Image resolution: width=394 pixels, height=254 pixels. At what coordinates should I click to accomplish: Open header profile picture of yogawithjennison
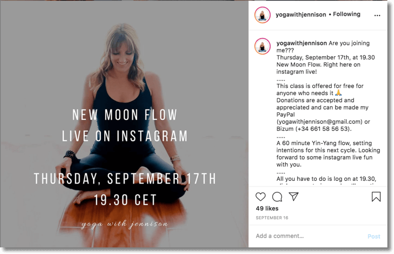(262, 15)
